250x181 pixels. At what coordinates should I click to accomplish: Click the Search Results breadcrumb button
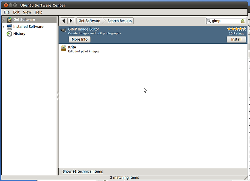click(119, 21)
